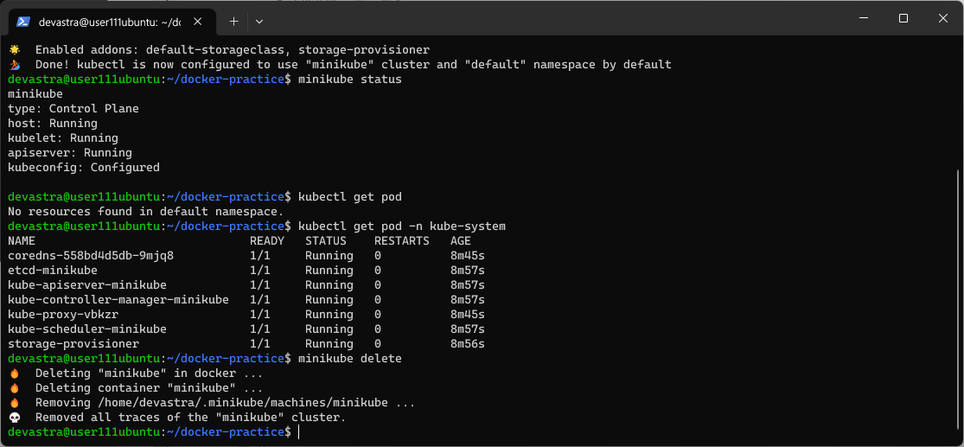This screenshot has width=964, height=447.
Task: Click pod name kube-apiserver-minikube
Action: point(86,285)
